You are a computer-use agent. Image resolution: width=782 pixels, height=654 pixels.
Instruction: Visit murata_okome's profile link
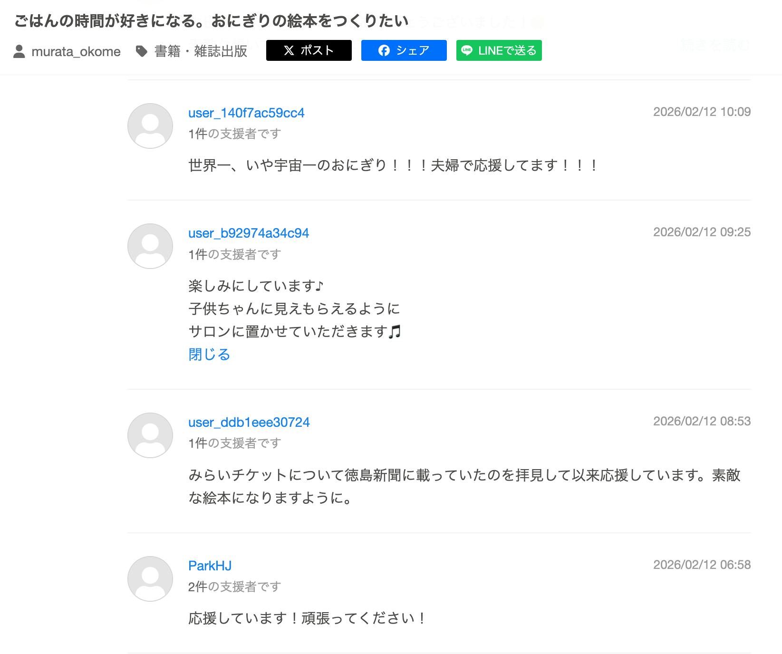click(x=76, y=51)
